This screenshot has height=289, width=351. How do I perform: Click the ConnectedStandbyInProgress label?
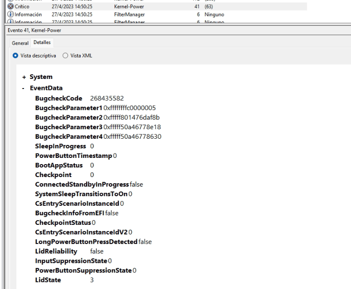[82, 185]
